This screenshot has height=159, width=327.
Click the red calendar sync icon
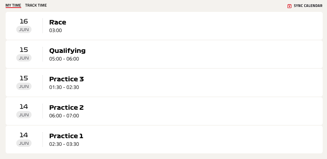(x=289, y=6)
